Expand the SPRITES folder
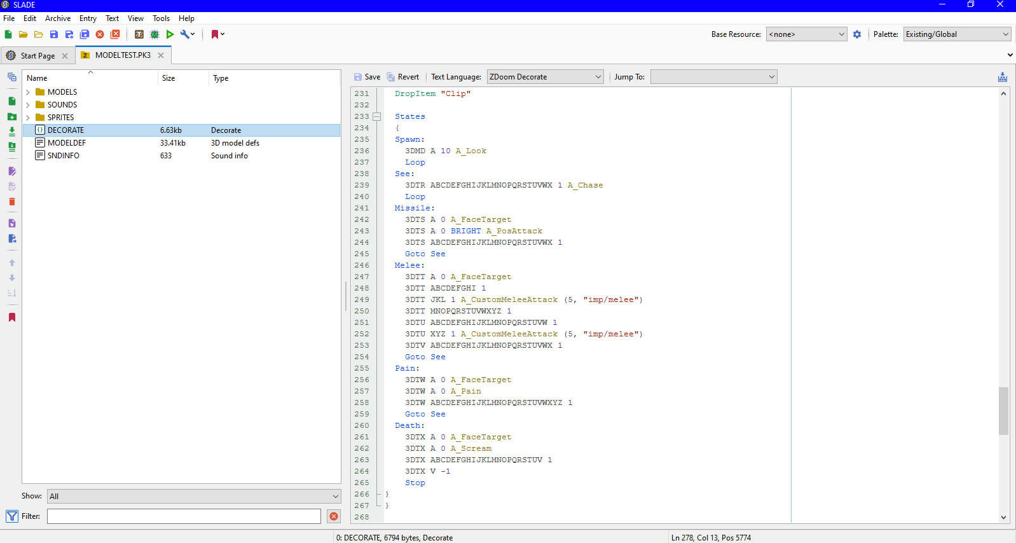 click(28, 118)
